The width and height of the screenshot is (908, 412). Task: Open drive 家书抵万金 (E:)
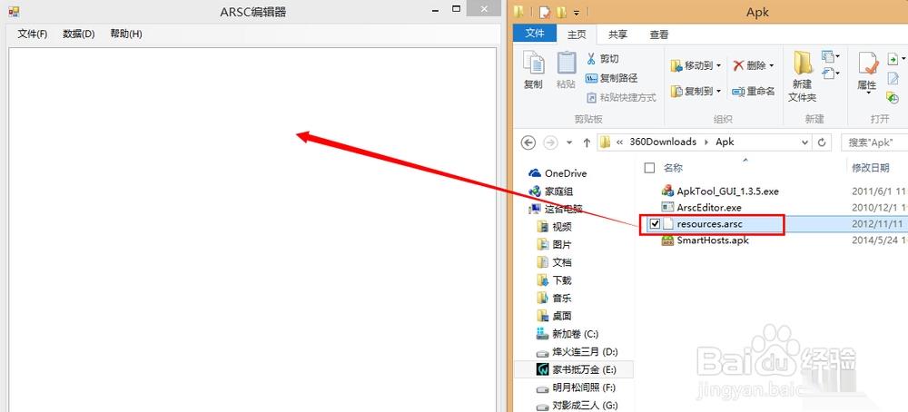tap(577, 369)
